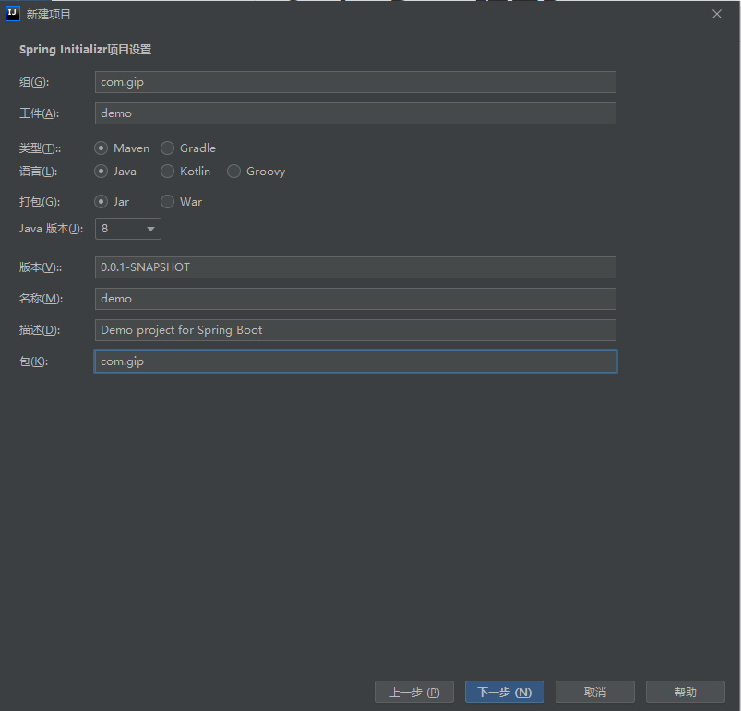Viewport: 741px width, 711px height.
Task: Select Jar packaging option
Action: tap(102, 201)
